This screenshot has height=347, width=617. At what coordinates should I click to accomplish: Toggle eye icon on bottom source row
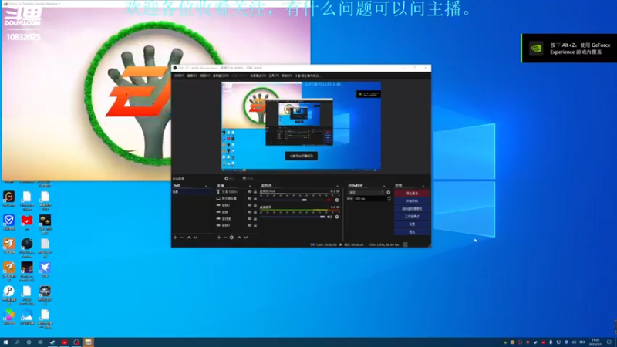[249, 225]
